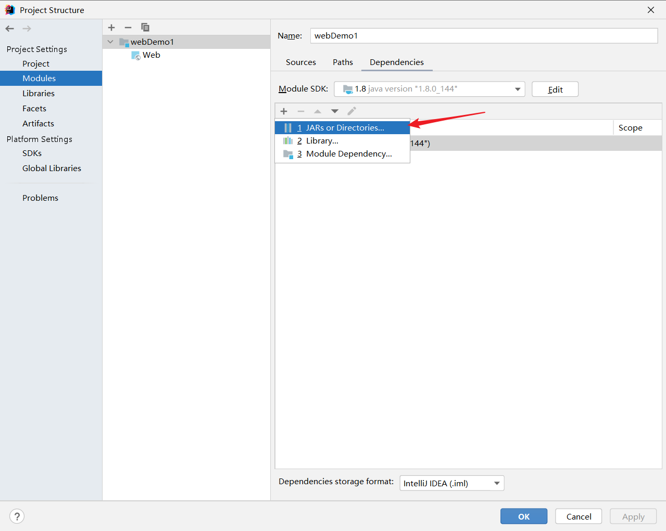The image size is (666, 531).
Task: Open Libraries settings
Action: coord(39,93)
